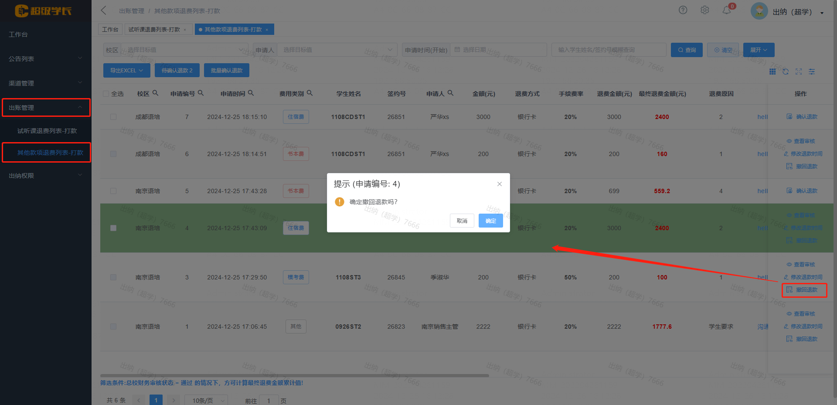837x405 pixels.
Task: Open the 10条/页 page size dropdown
Action: pyautogui.click(x=206, y=400)
